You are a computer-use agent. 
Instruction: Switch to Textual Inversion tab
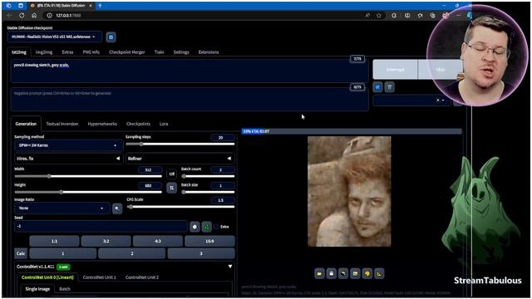62,124
